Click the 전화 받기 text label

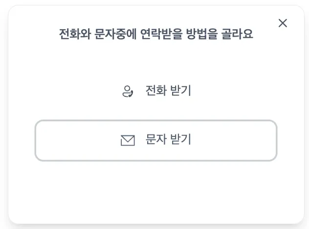coord(168,91)
